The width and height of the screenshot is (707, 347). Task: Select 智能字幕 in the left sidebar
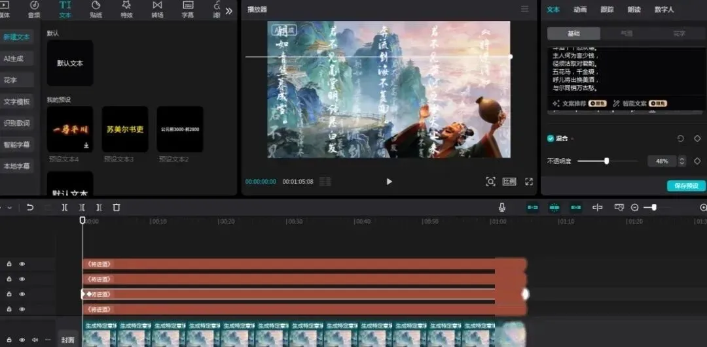pos(16,145)
